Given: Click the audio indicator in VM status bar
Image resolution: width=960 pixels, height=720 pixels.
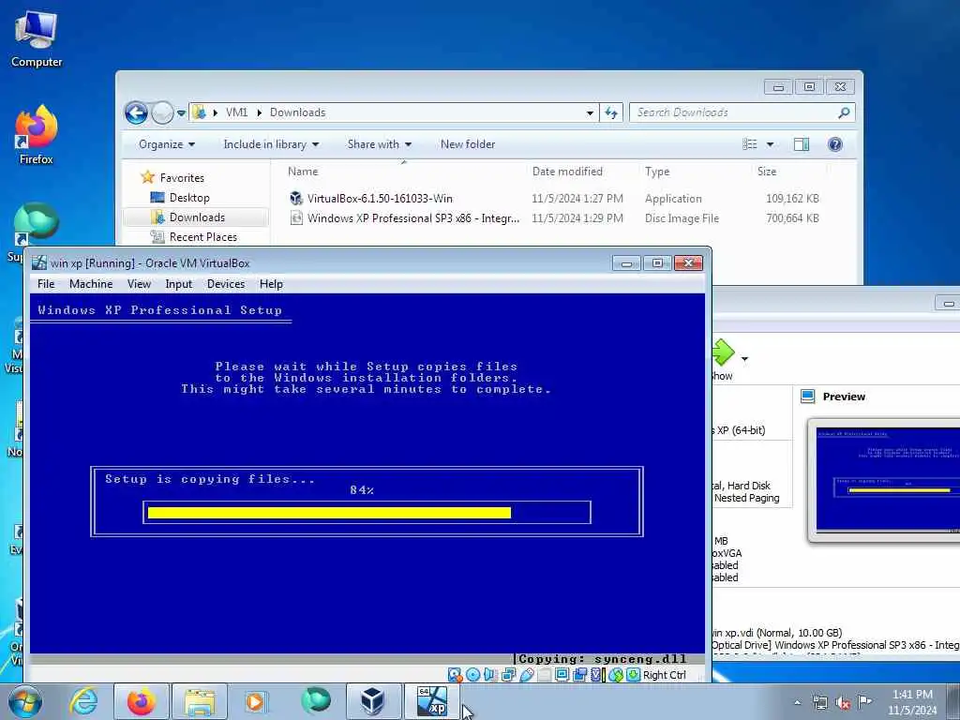Looking at the screenshot, I should pyautogui.click(x=489, y=675).
